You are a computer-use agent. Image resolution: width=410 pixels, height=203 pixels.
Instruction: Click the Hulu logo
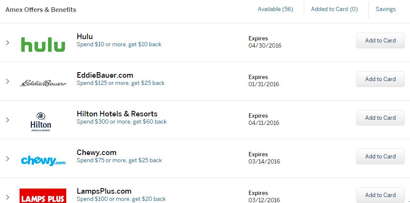click(43, 44)
